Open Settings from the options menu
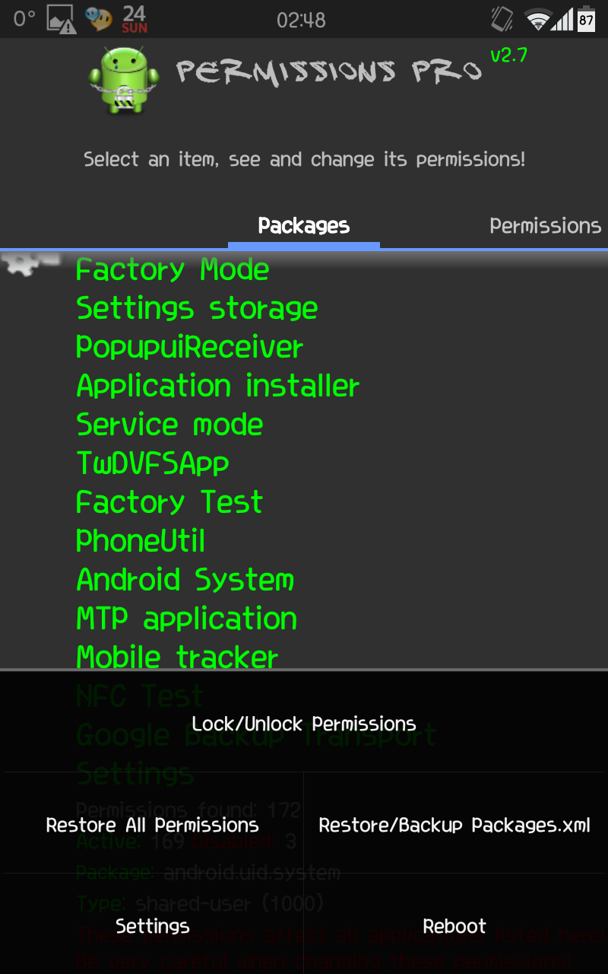 click(152, 926)
